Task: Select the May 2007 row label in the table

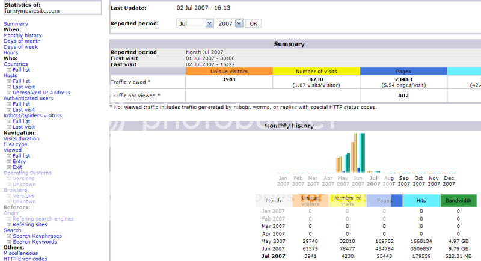Action: tap(274, 241)
